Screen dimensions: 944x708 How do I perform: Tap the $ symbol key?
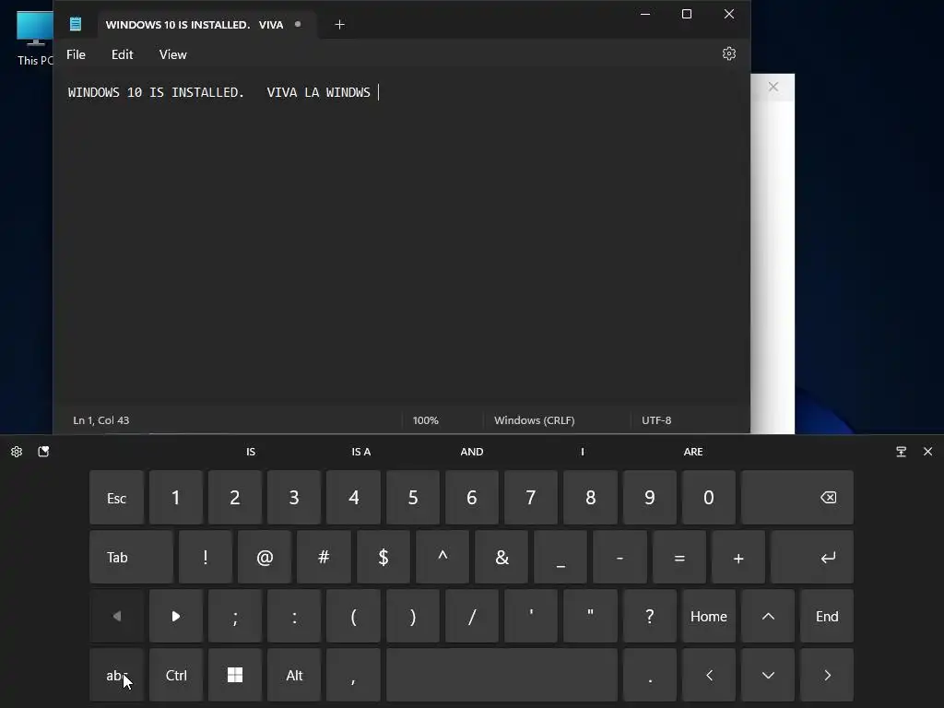coord(383,557)
